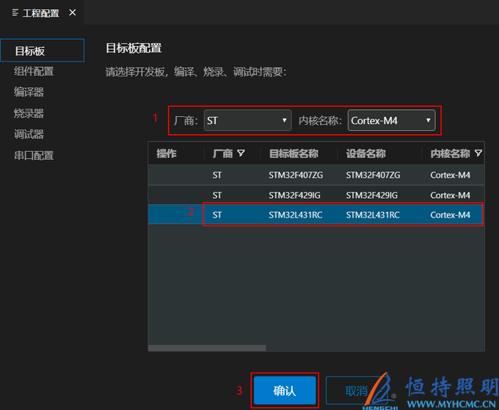499x410 pixels.
Task: Click the 操作 column header
Action: click(x=166, y=154)
